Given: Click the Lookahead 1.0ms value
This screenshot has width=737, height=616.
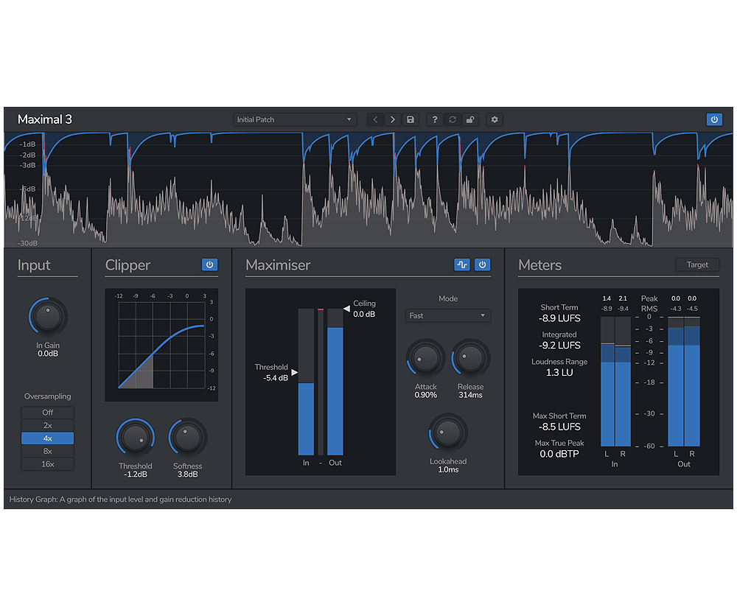Looking at the screenshot, I should pyautogui.click(x=448, y=470).
